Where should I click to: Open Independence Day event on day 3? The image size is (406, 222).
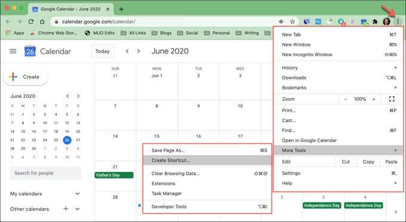[x=322, y=205]
